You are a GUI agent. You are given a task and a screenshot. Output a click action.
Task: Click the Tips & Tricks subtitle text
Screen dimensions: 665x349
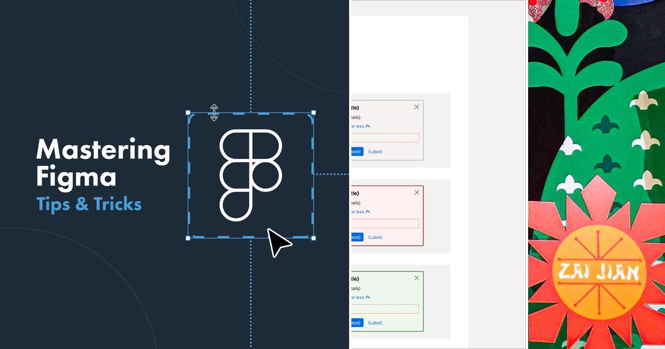tap(89, 204)
